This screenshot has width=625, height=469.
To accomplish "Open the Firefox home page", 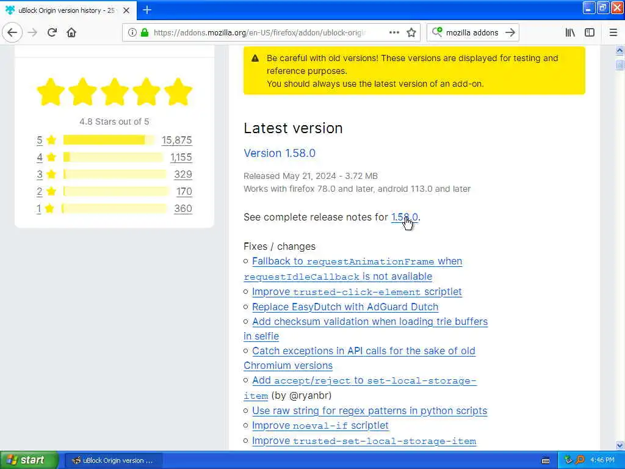I will (71, 33).
